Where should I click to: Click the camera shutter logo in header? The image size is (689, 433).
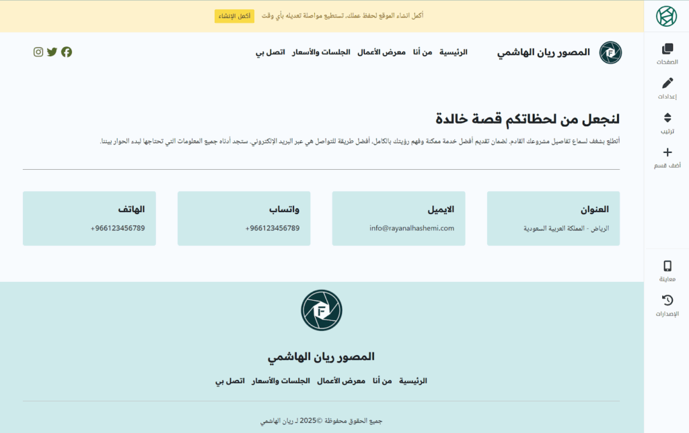(610, 52)
